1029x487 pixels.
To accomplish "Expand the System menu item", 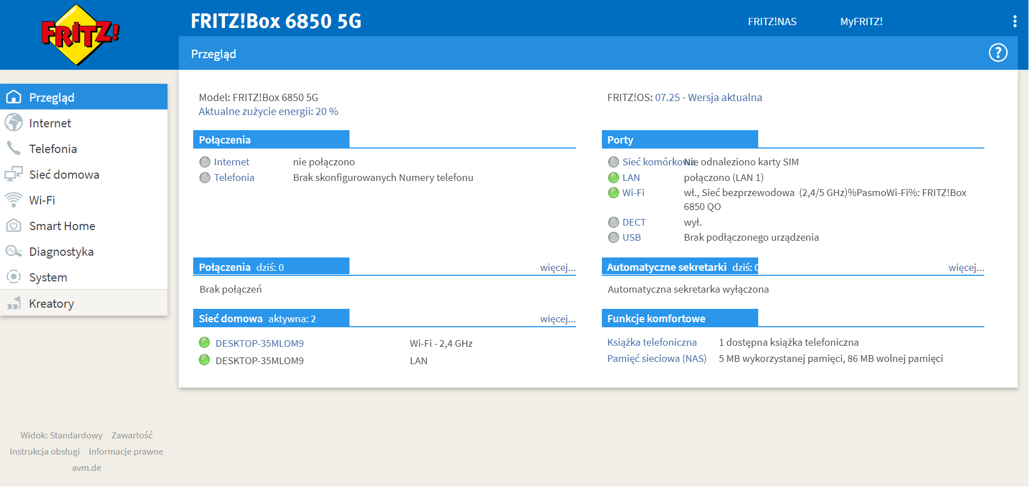I will pos(48,278).
